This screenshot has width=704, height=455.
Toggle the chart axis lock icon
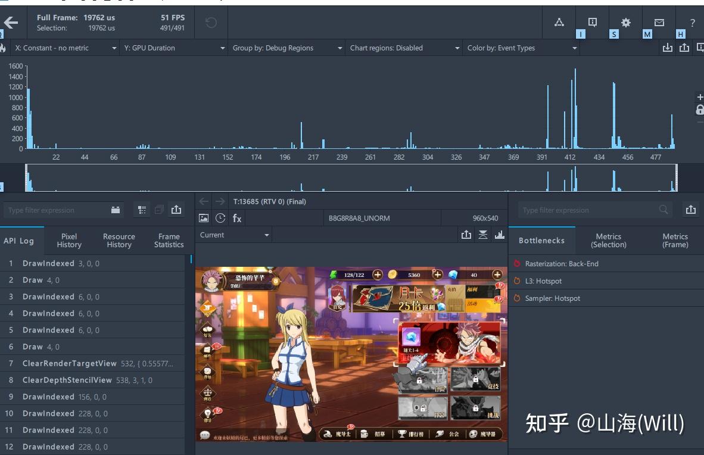700,110
